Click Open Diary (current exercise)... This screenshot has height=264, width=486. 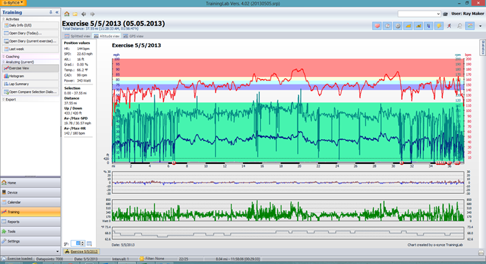(30, 41)
